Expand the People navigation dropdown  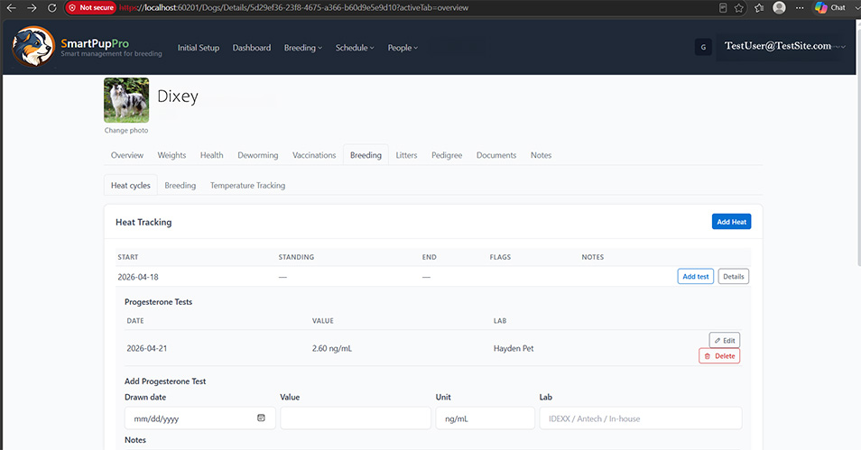pos(403,48)
